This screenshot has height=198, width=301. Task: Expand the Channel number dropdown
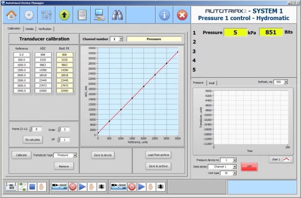click(121, 39)
